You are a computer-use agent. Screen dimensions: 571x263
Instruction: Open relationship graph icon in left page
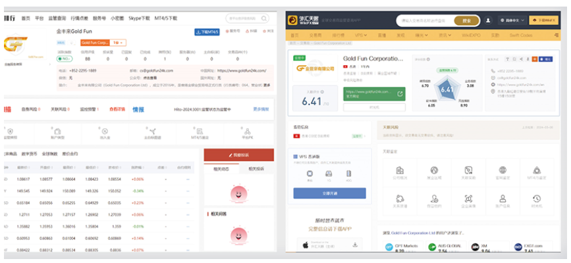(x=152, y=131)
